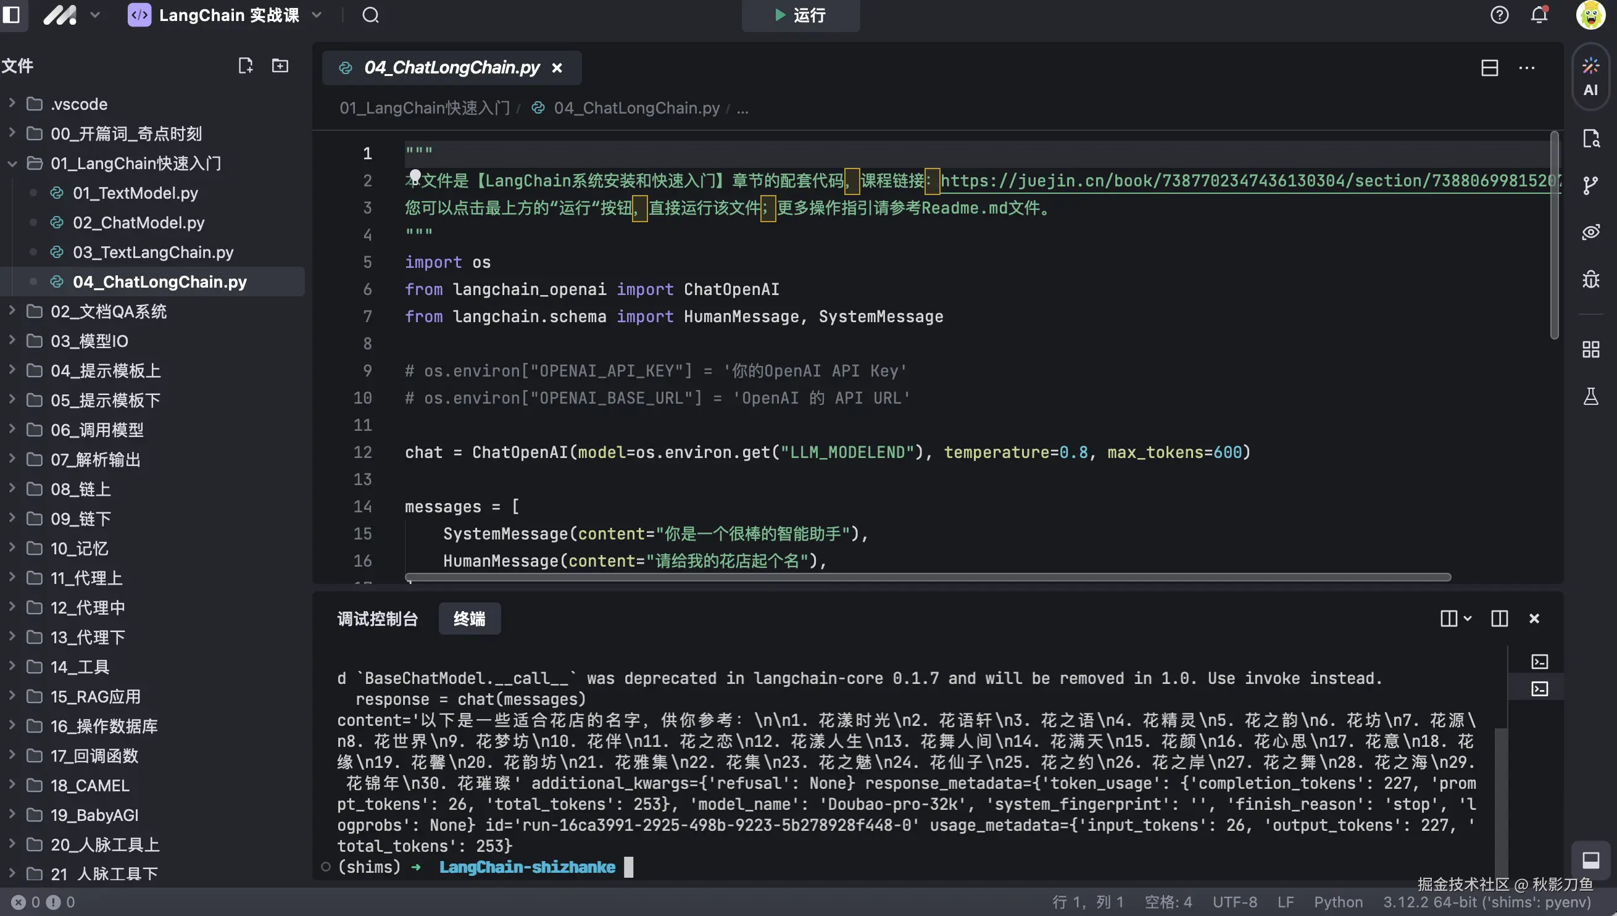The image size is (1617, 916).
Task: Open the debug bug icon
Action: [1590, 279]
